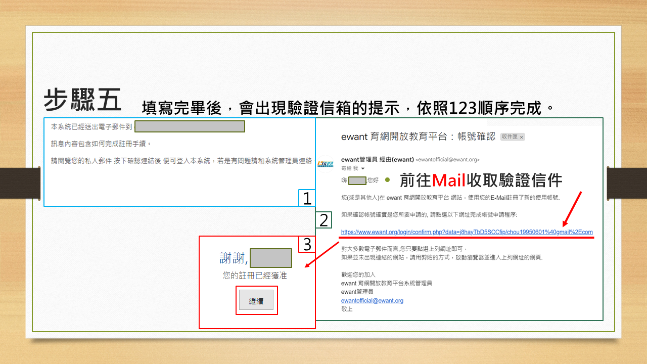Viewport: 647px width, 364px height.
Task: Select the line '本系統已經送出電子郵件到'
Action: tap(91, 126)
